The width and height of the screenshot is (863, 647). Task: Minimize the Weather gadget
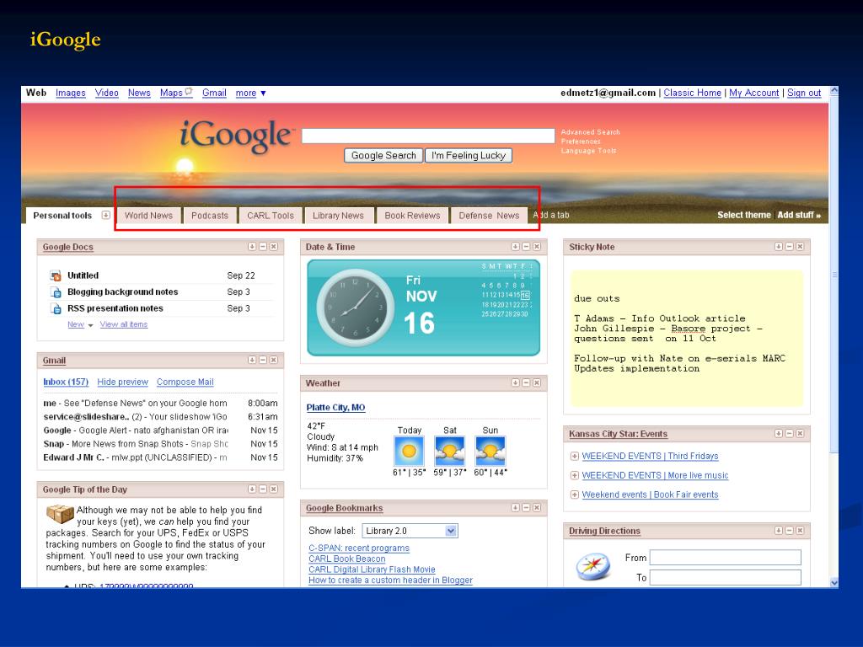pyautogui.click(x=526, y=382)
